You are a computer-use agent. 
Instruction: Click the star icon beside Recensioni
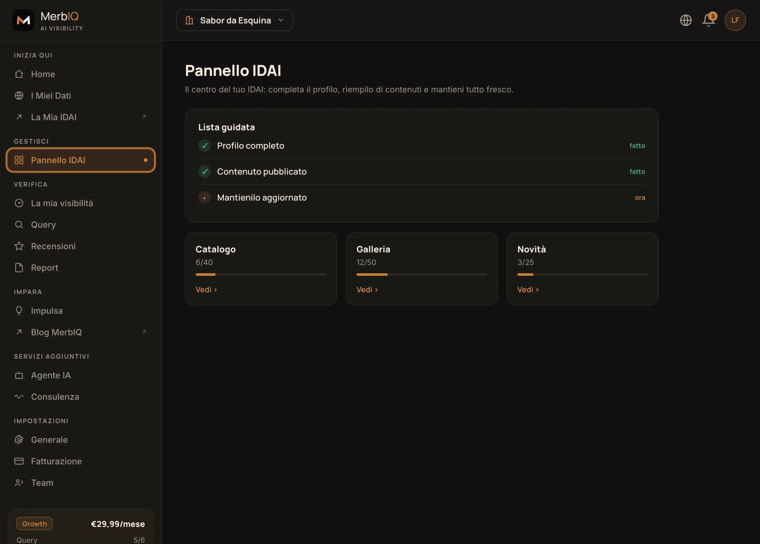click(x=19, y=246)
